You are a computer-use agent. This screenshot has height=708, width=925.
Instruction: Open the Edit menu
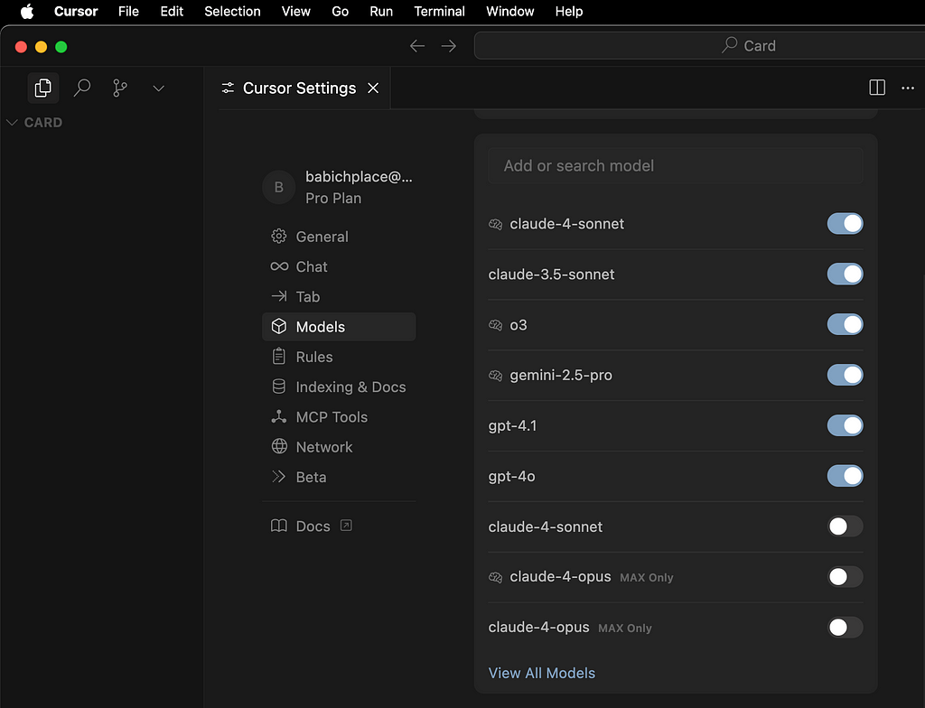tap(172, 11)
